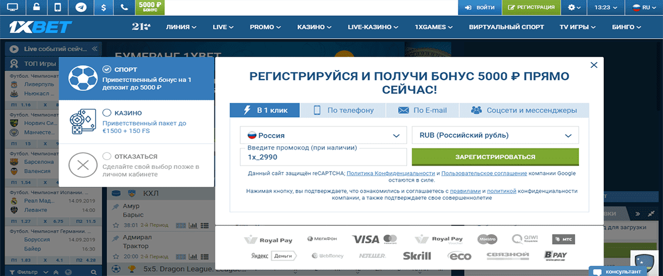Click the dollar sign payments icon

click(x=104, y=8)
